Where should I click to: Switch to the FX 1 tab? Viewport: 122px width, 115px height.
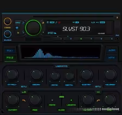tap(10, 51)
